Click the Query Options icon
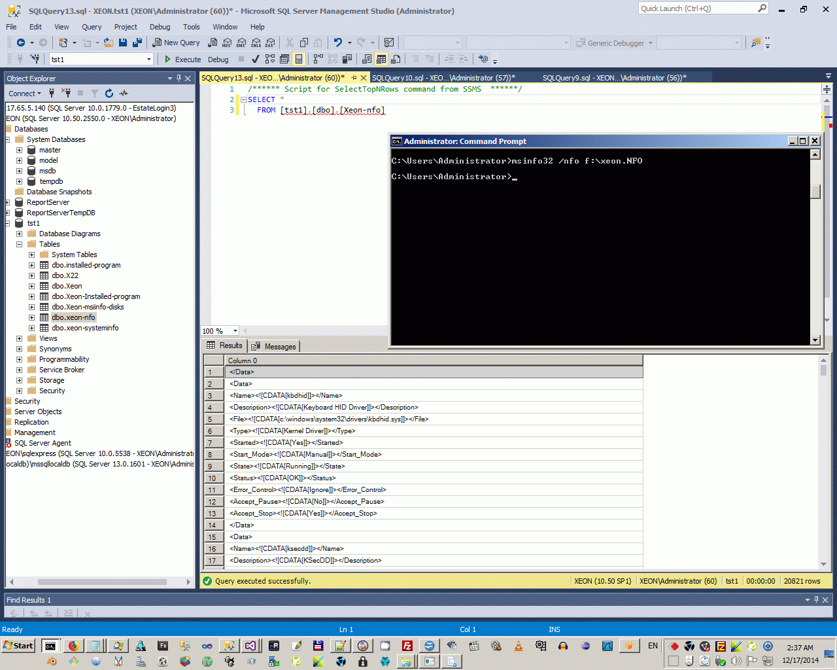The image size is (837, 670). [284, 59]
